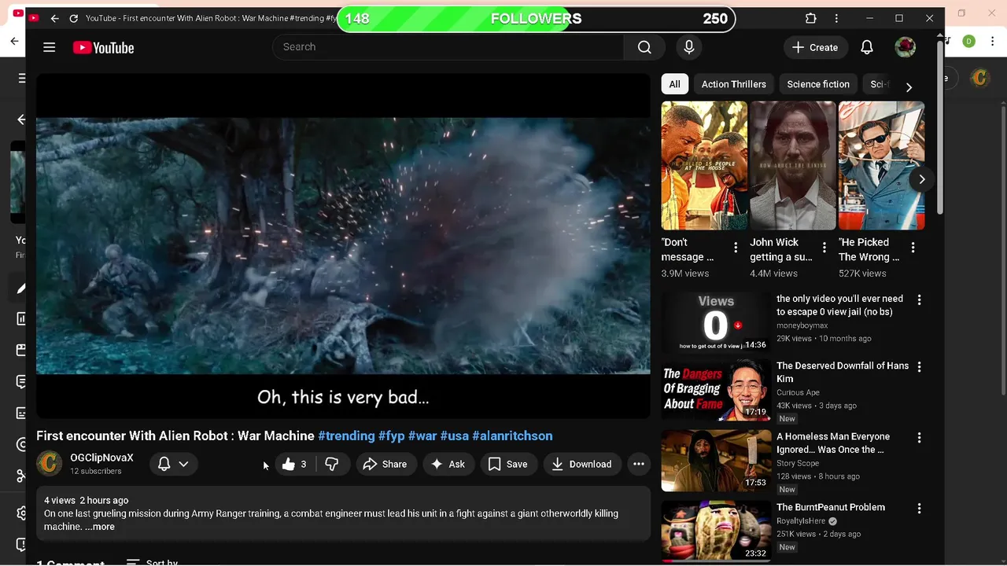This screenshot has width=1007, height=566.
Task: Open options for John Wick Short
Action: click(x=824, y=248)
